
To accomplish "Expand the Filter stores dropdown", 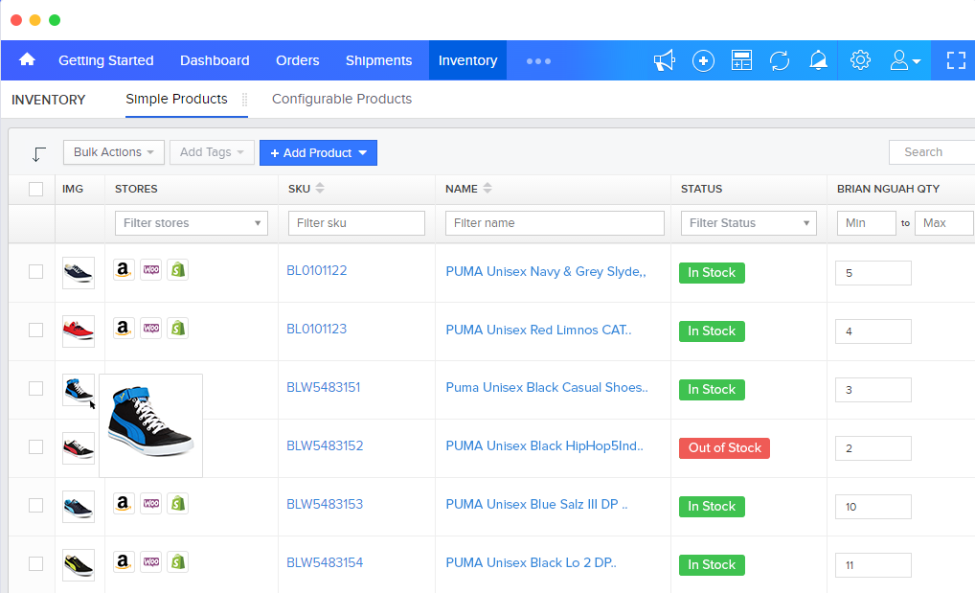I will tap(192, 223).
